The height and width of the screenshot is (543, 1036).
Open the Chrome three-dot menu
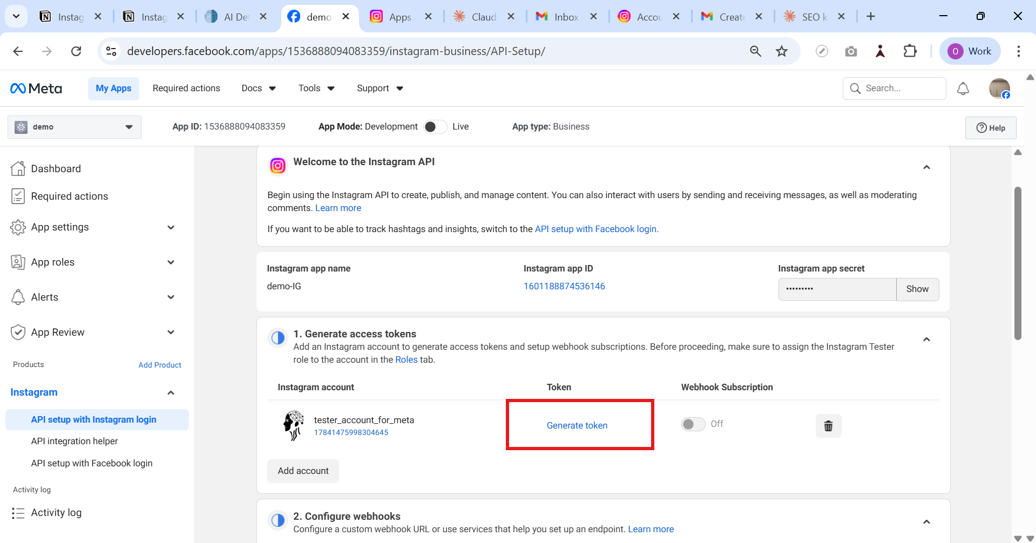pos(1019,51)
